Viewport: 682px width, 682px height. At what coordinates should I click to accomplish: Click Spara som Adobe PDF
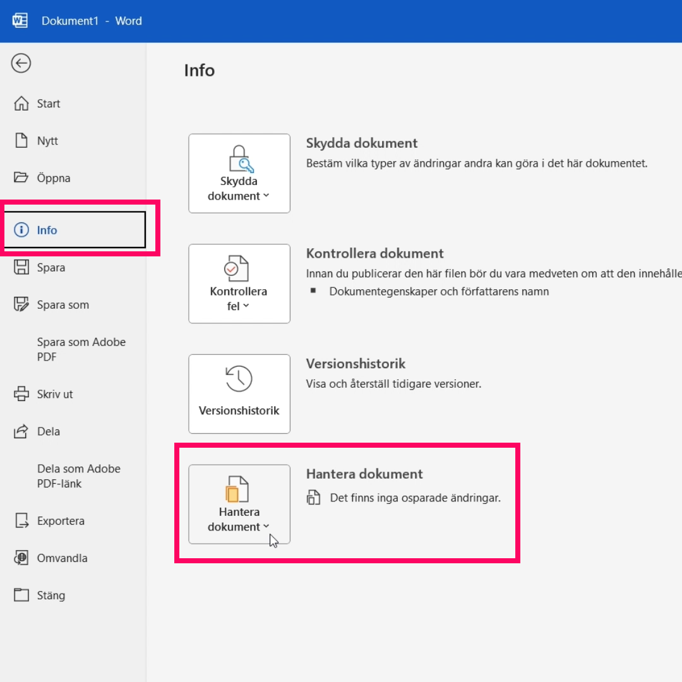click(81, 349)
